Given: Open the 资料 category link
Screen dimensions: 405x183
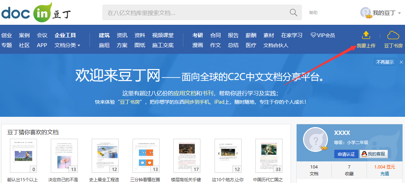Looking at the screenshot, I should point(140,35).
